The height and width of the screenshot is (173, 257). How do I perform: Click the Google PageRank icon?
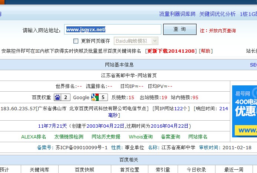(x=95, y=97)
